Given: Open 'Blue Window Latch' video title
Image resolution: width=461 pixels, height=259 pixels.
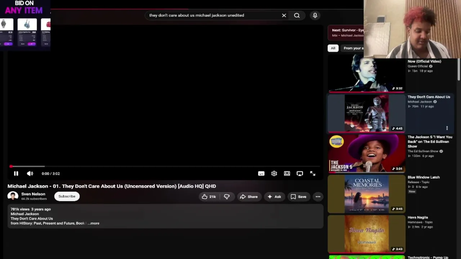Looking at the screenshot, I should (x=424, y=177).
